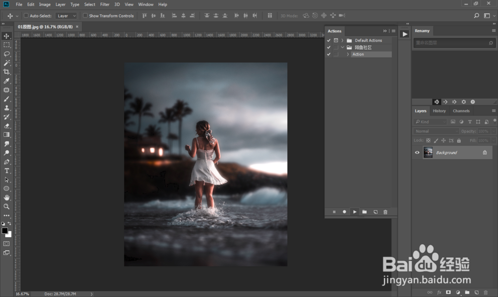The height and width of the screenshot is (297, 498).
Task: Open the workspace switcher icon
Action: coord(487,15)
